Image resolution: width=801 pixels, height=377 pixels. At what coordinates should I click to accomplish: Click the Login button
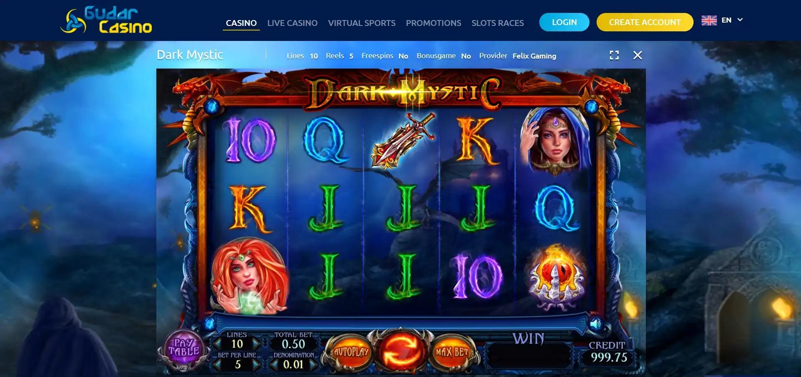[x=564, y=22]
